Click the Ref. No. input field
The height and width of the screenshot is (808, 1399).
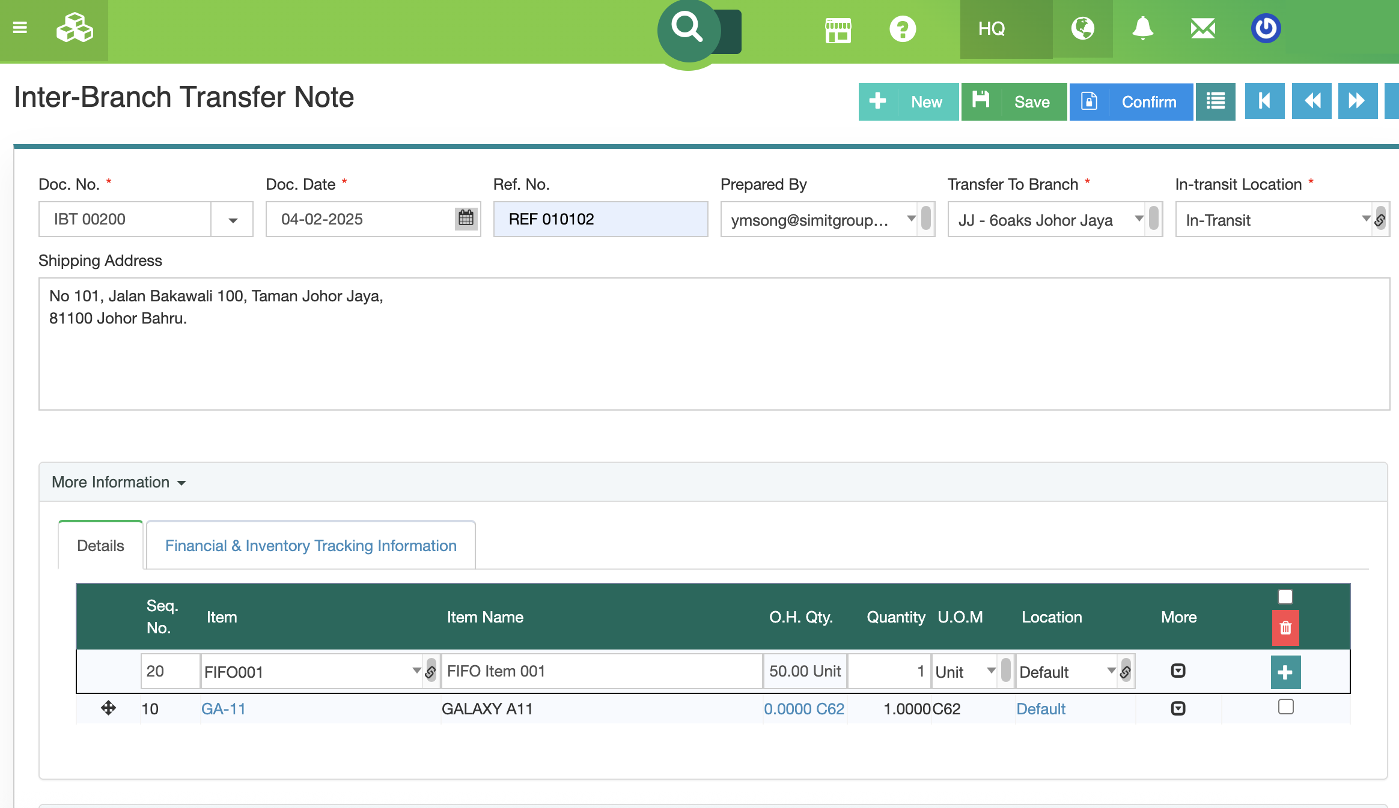click(600, 219)
